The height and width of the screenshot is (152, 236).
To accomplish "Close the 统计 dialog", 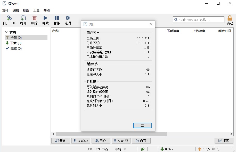I will pos(151,24).
